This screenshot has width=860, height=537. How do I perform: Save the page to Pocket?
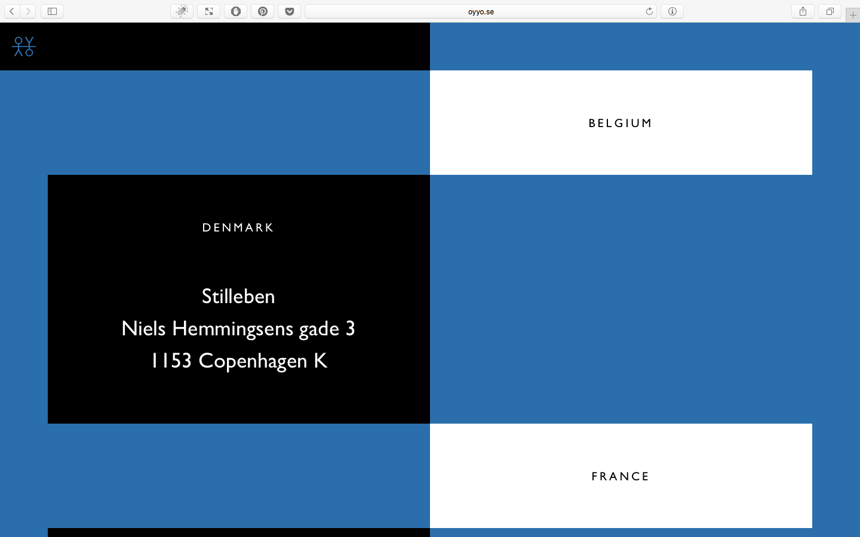tap(290, 11)
